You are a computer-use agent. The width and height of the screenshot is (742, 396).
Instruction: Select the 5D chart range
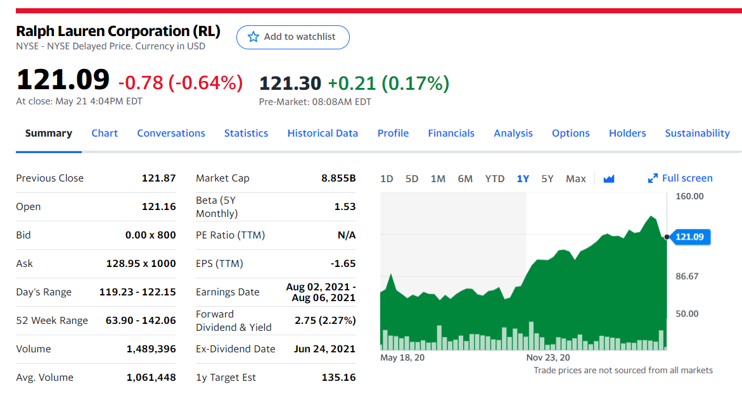click(412, 178)
